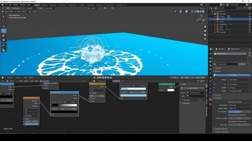This screenshot has height=141, width=252.
Task: Open the Tool properties tab (wrench-screwdriver icon)
Action: (x=210, y=54)
